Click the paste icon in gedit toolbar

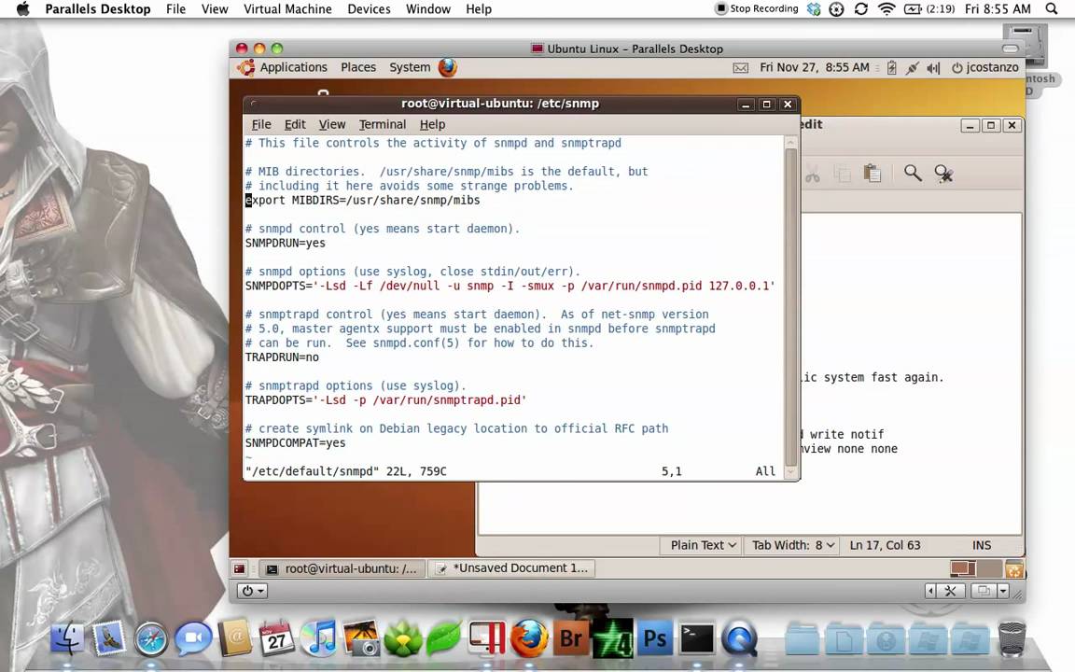[x=873, y=174]
